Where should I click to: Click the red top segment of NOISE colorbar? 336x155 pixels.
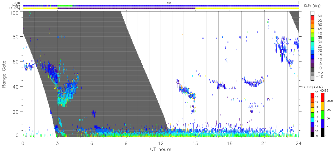point(323,97)
